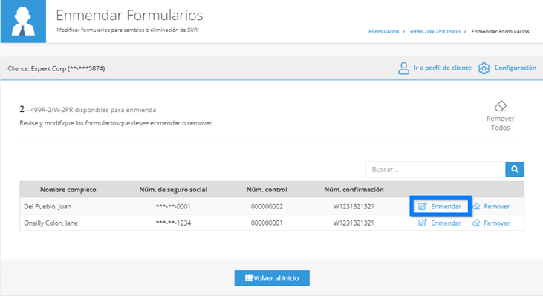Click the Núm. confirmación column header
This screenshot has height=296, width=543.
[x=354, y=189]
